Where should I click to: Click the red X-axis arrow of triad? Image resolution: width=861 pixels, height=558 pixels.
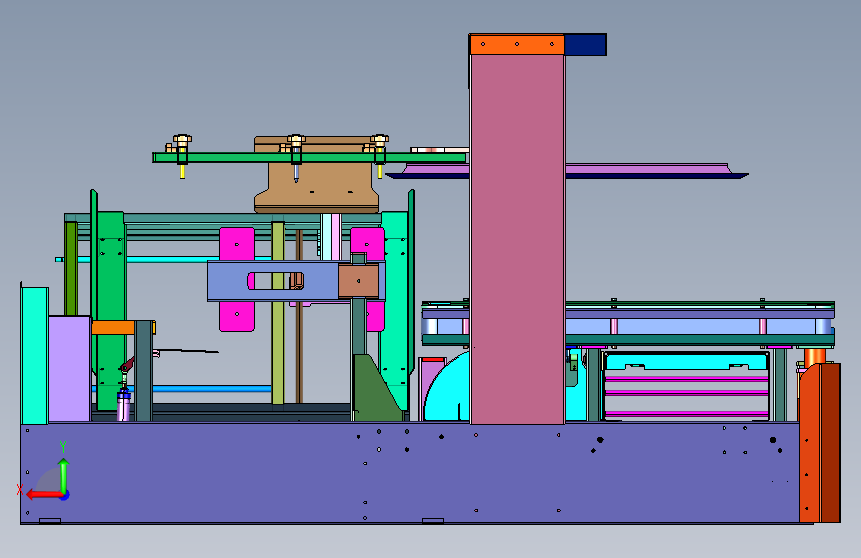43,495
